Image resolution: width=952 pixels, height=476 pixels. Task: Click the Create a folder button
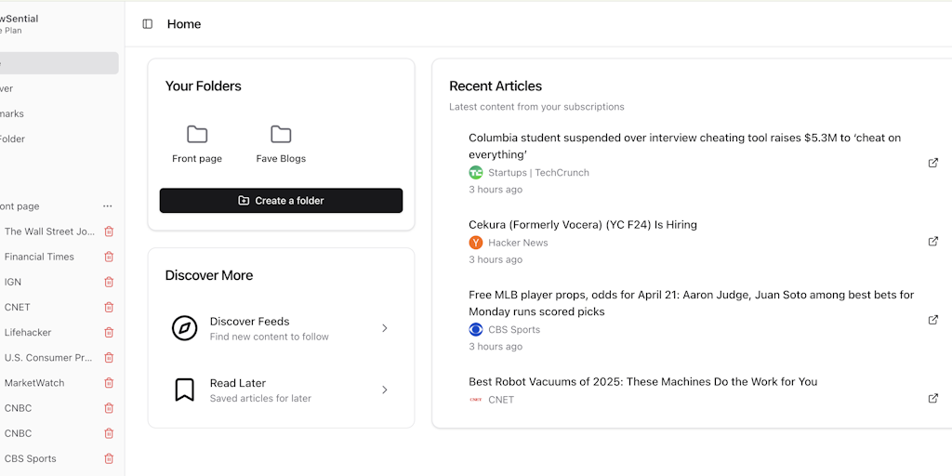click(281, 201)
